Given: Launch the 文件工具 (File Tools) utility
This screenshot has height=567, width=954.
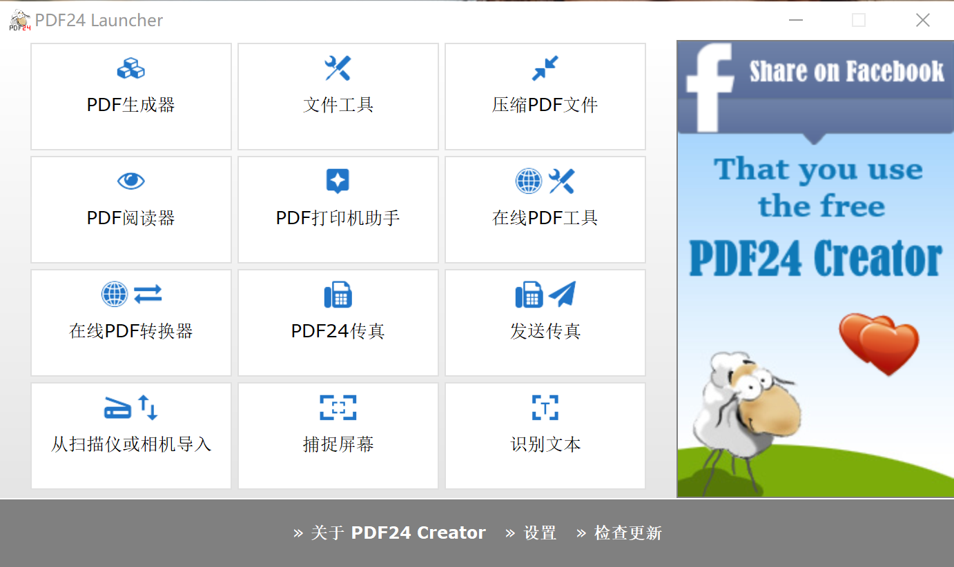Looking at the screenshot, I should [x=338, y=97].
